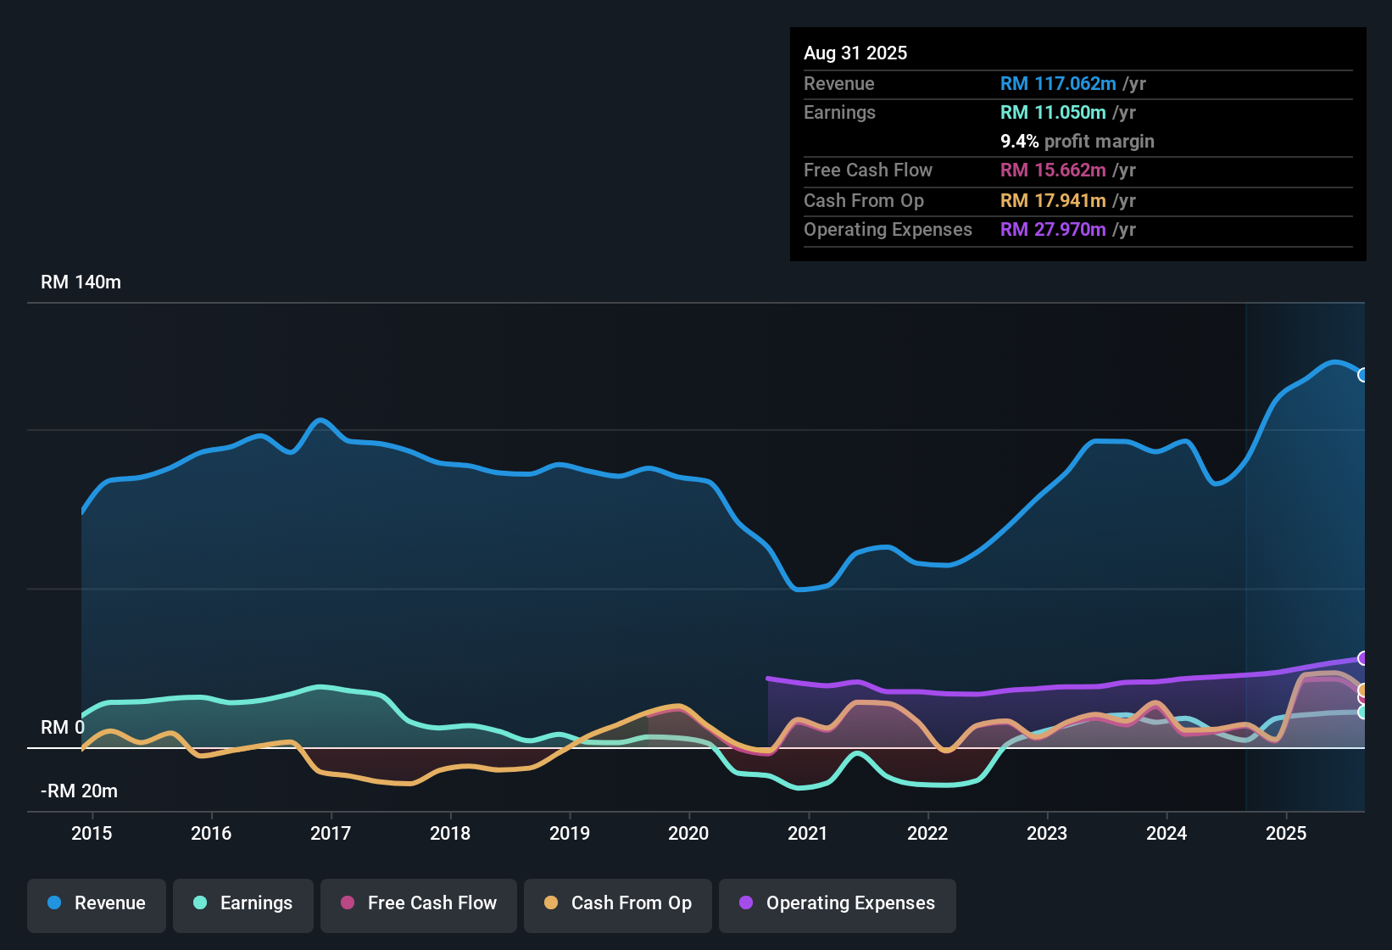
Task: Click the Aug 31 2025 tooltip header
Action: click(855, 53)
